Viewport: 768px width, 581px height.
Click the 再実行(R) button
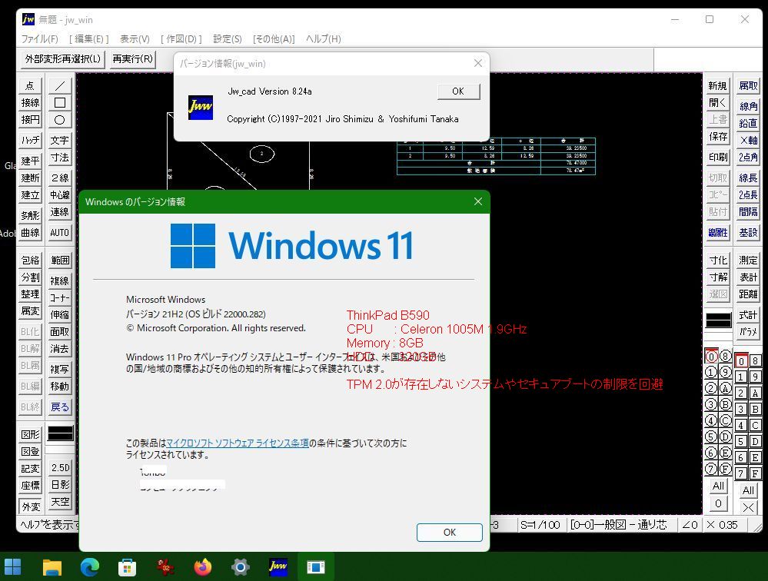133,59
